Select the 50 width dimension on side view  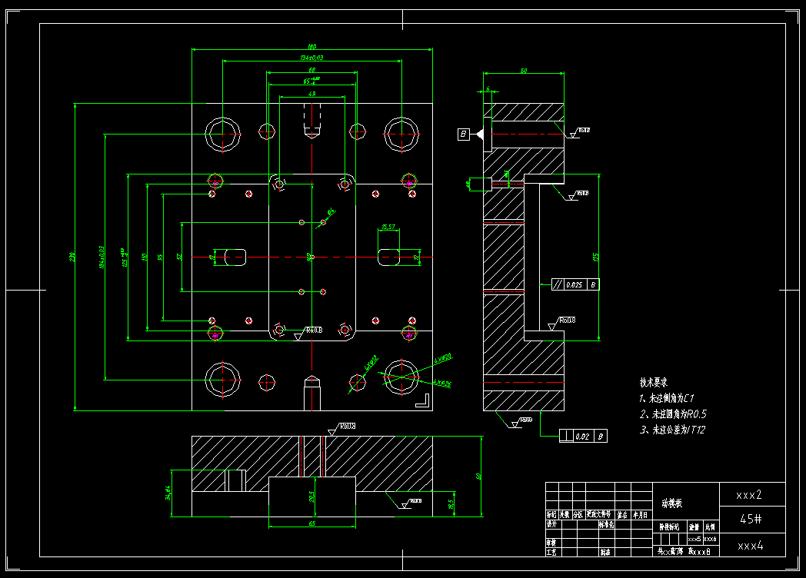tap(524, 71)
